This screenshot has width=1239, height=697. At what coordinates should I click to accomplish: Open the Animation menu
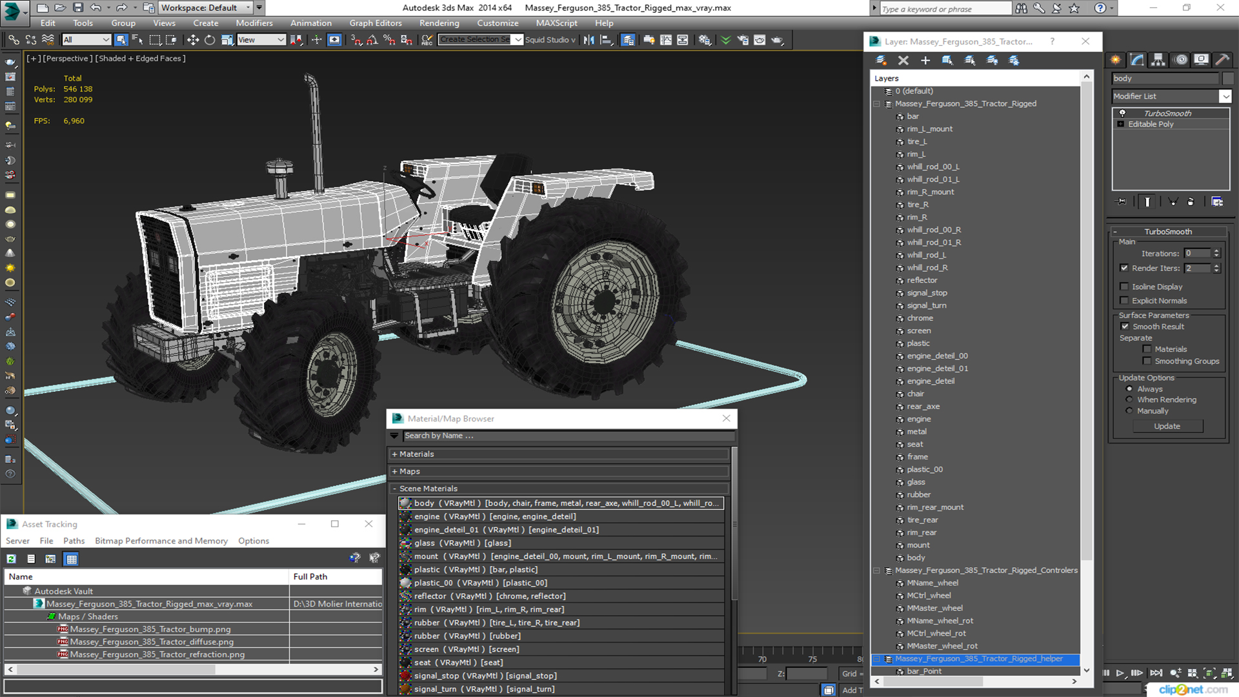[x=310, y=23]
